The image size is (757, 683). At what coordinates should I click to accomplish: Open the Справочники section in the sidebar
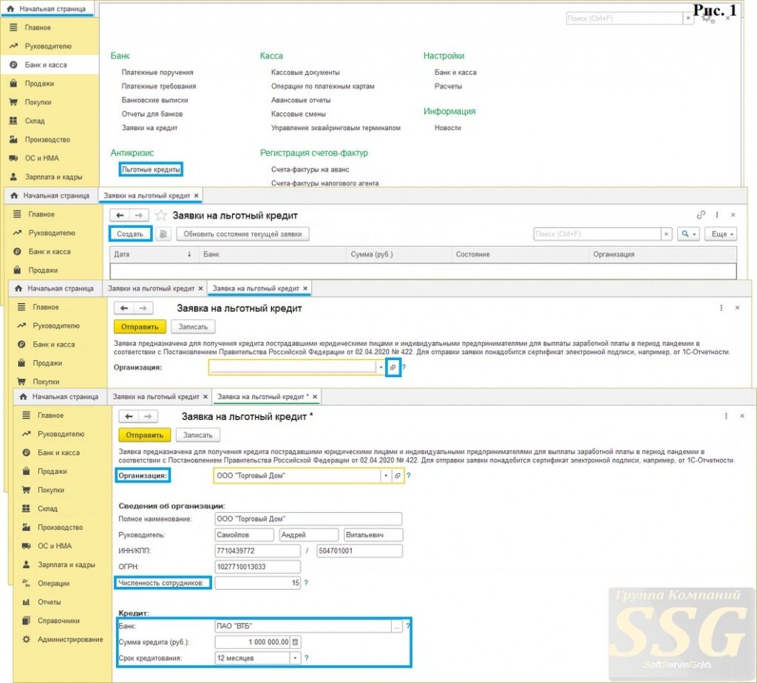pos(58,621)
